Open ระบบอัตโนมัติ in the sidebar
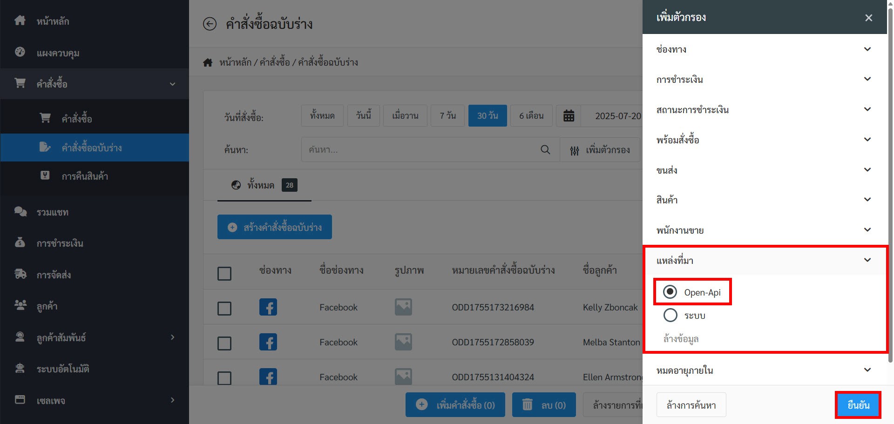894x424 pixels. 95,369
